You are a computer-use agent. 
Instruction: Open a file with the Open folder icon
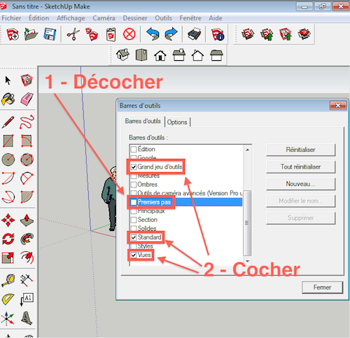click(31, 34)
